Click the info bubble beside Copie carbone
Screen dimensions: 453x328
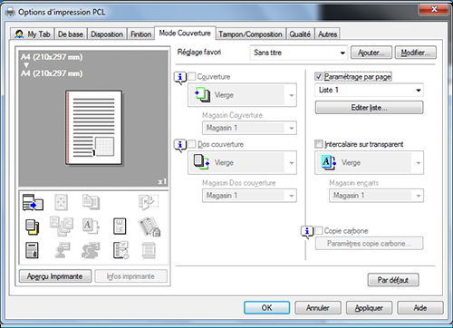click(x=307, y=232)
